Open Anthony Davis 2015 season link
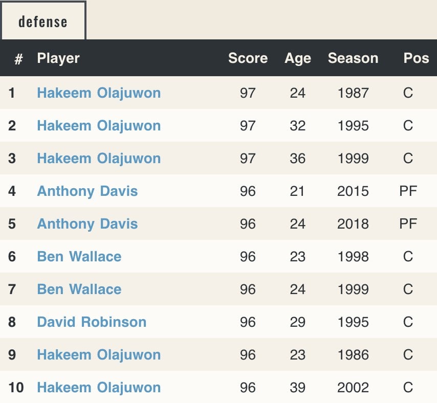Viewport: 437px width, 403px height. [88, 191]
